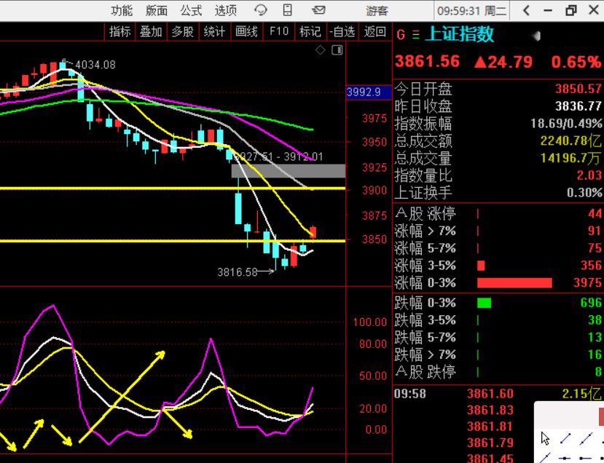The width and height of the screenshot is (604, 463).
Task: Click the 总成交额 value 2240.78亿
Action: 570,141
